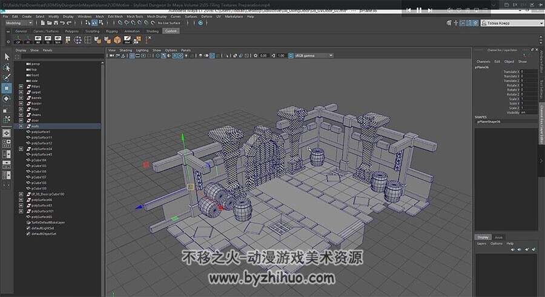The image size is (545, 297).
Task: Choose single perspective view layout
Action: pyautogui.click(x=7, y=134)
